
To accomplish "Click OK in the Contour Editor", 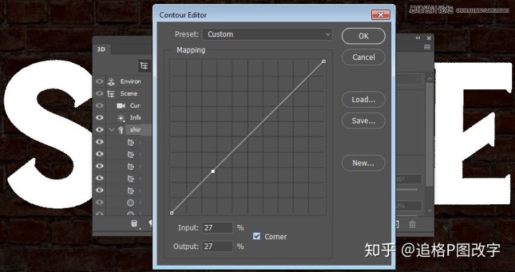I will point(363,36).
